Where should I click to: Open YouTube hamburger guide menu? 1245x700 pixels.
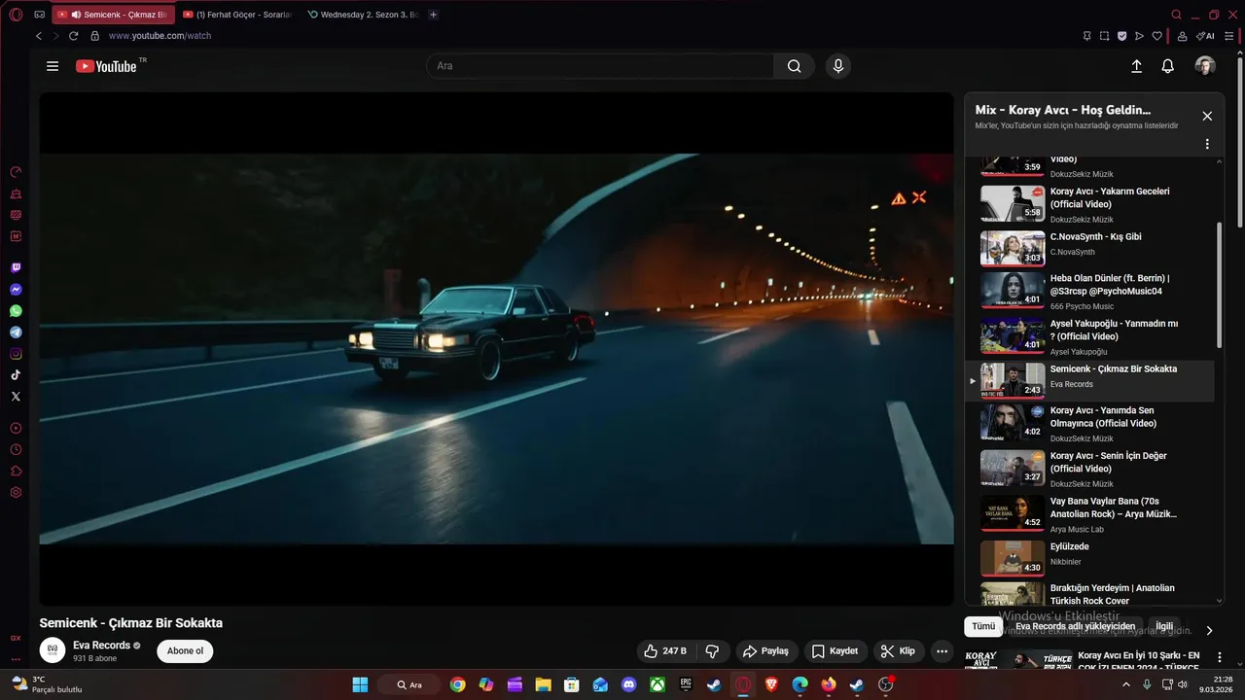[53, 66]
